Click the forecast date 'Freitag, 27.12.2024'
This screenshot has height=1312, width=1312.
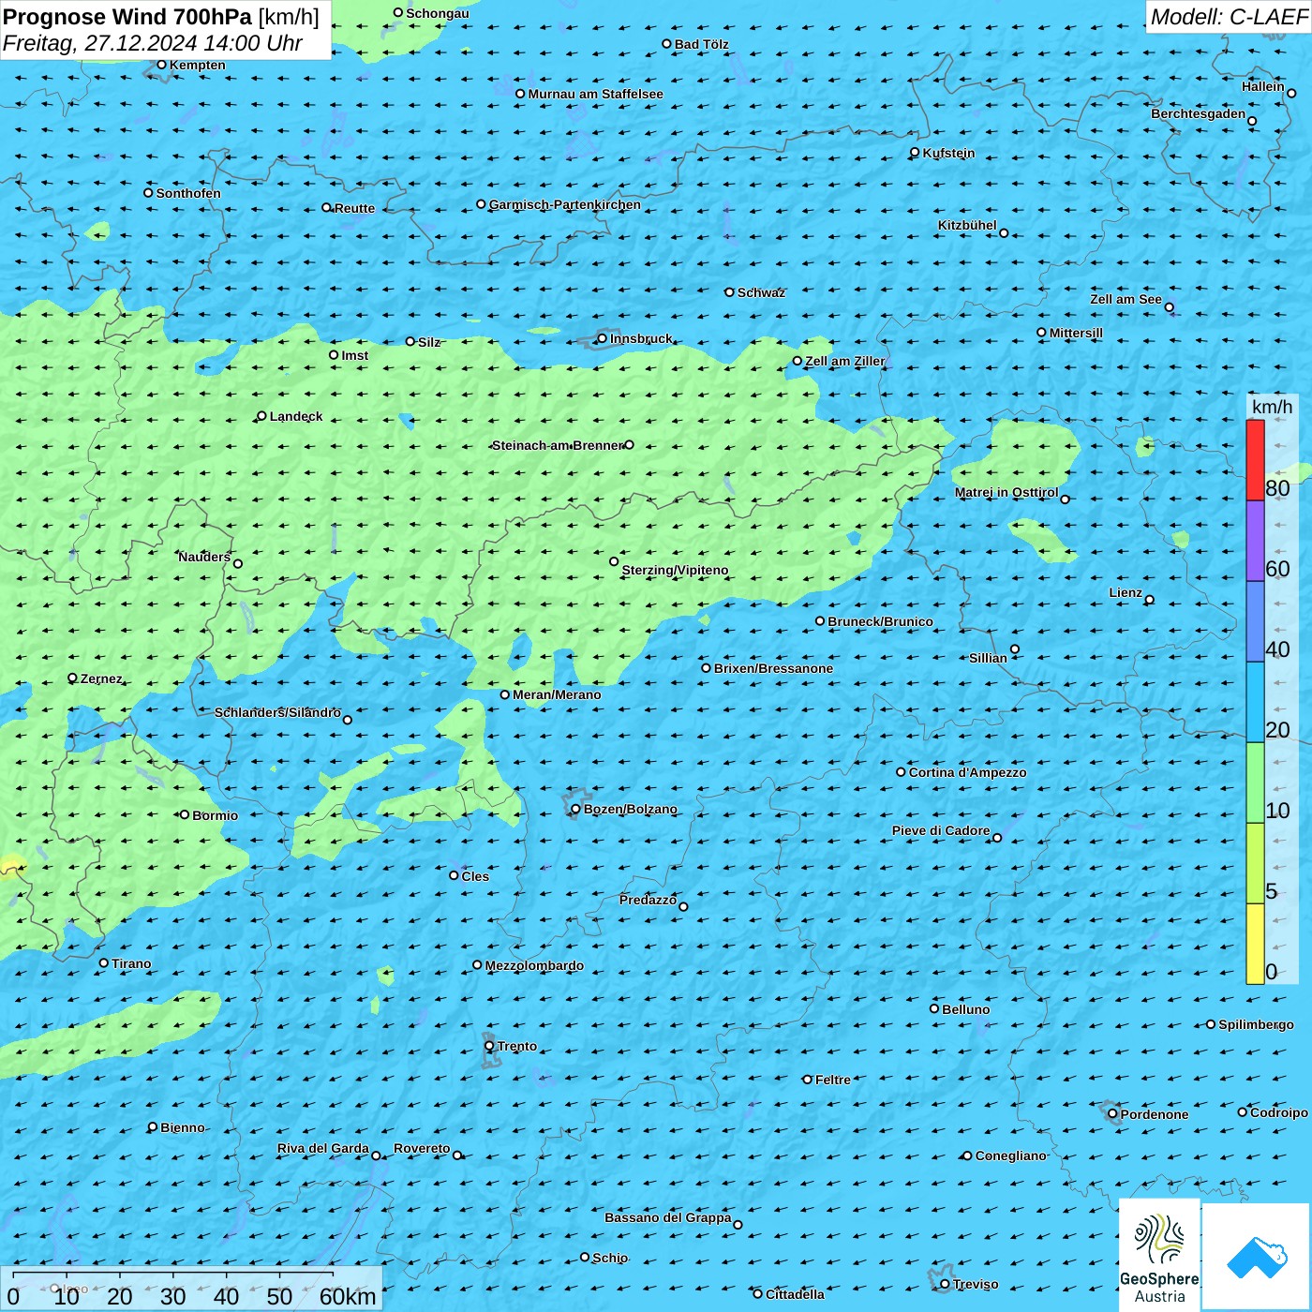(x=100, y=43)
